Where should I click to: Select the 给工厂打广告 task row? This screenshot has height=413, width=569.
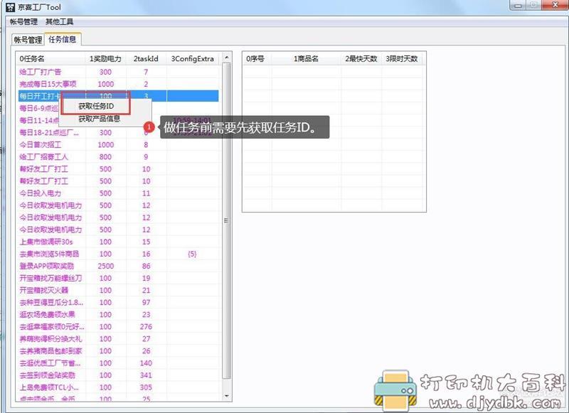click(x=117, y=72)
